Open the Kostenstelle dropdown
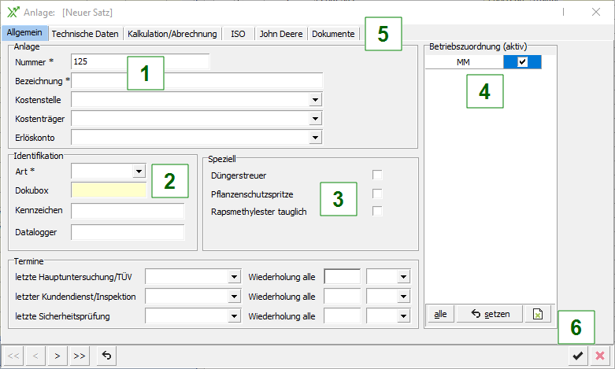The width and height of the screenshot is (615, 369). 315,100
